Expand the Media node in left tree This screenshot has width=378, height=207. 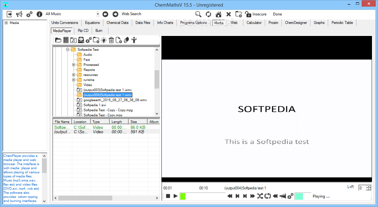[x=6, y=23]
